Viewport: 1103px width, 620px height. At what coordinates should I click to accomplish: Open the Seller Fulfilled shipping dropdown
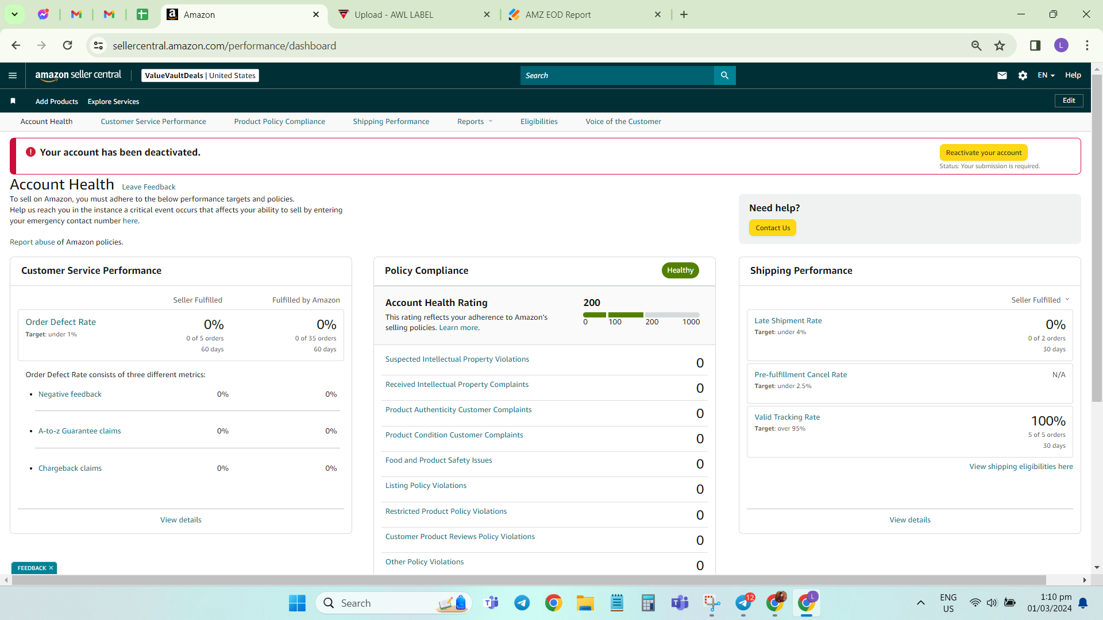coord(1040,300)
